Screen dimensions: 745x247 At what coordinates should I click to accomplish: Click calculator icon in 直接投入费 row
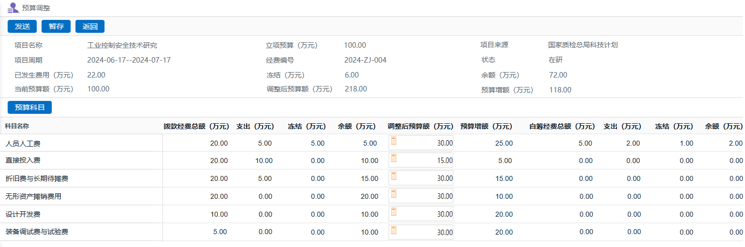click(394, 159)
